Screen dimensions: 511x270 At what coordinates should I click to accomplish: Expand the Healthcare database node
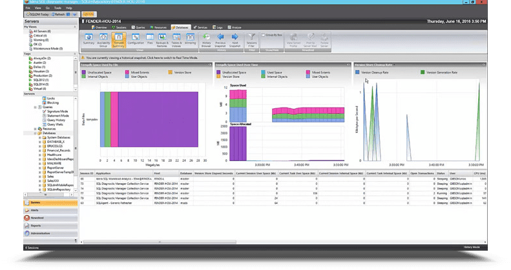click(x=40, y=155)
